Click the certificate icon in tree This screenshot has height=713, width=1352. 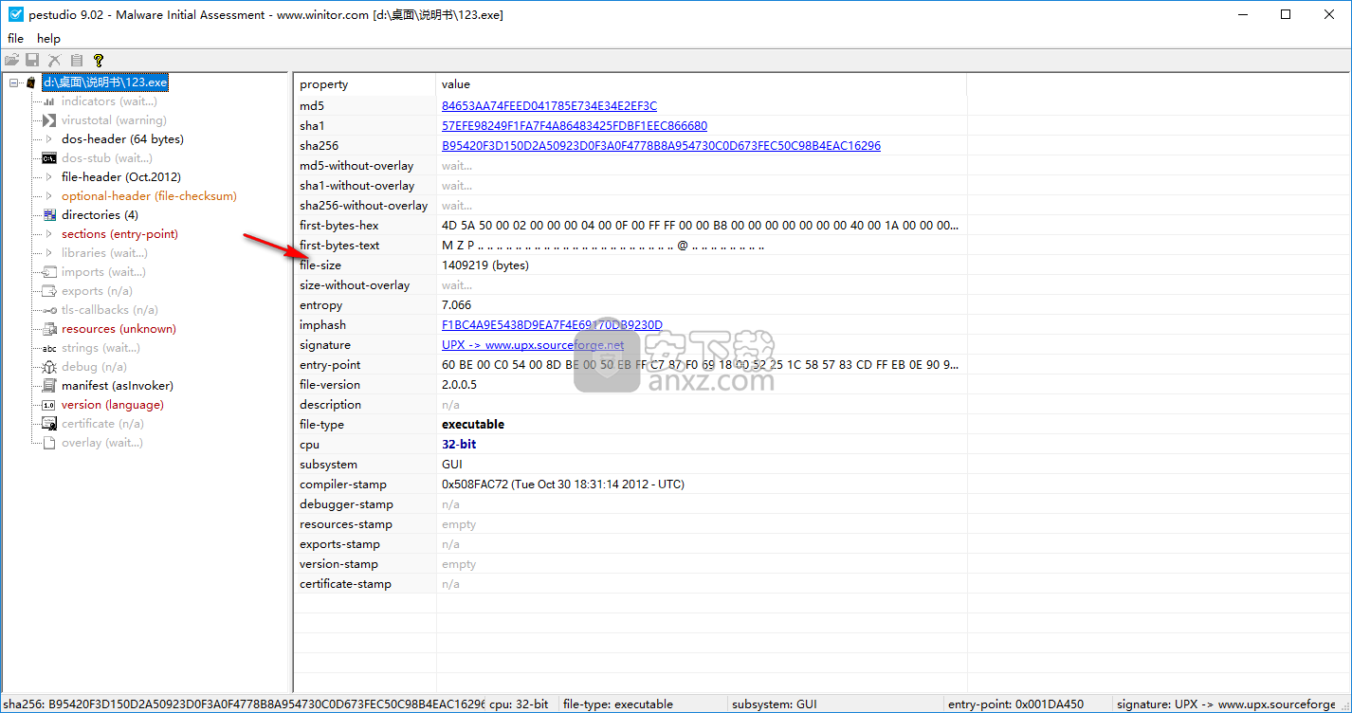49,424
